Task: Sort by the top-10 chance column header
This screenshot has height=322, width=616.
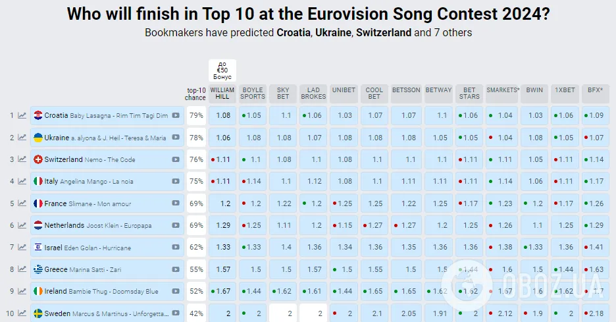Action: tap(196, 94)
